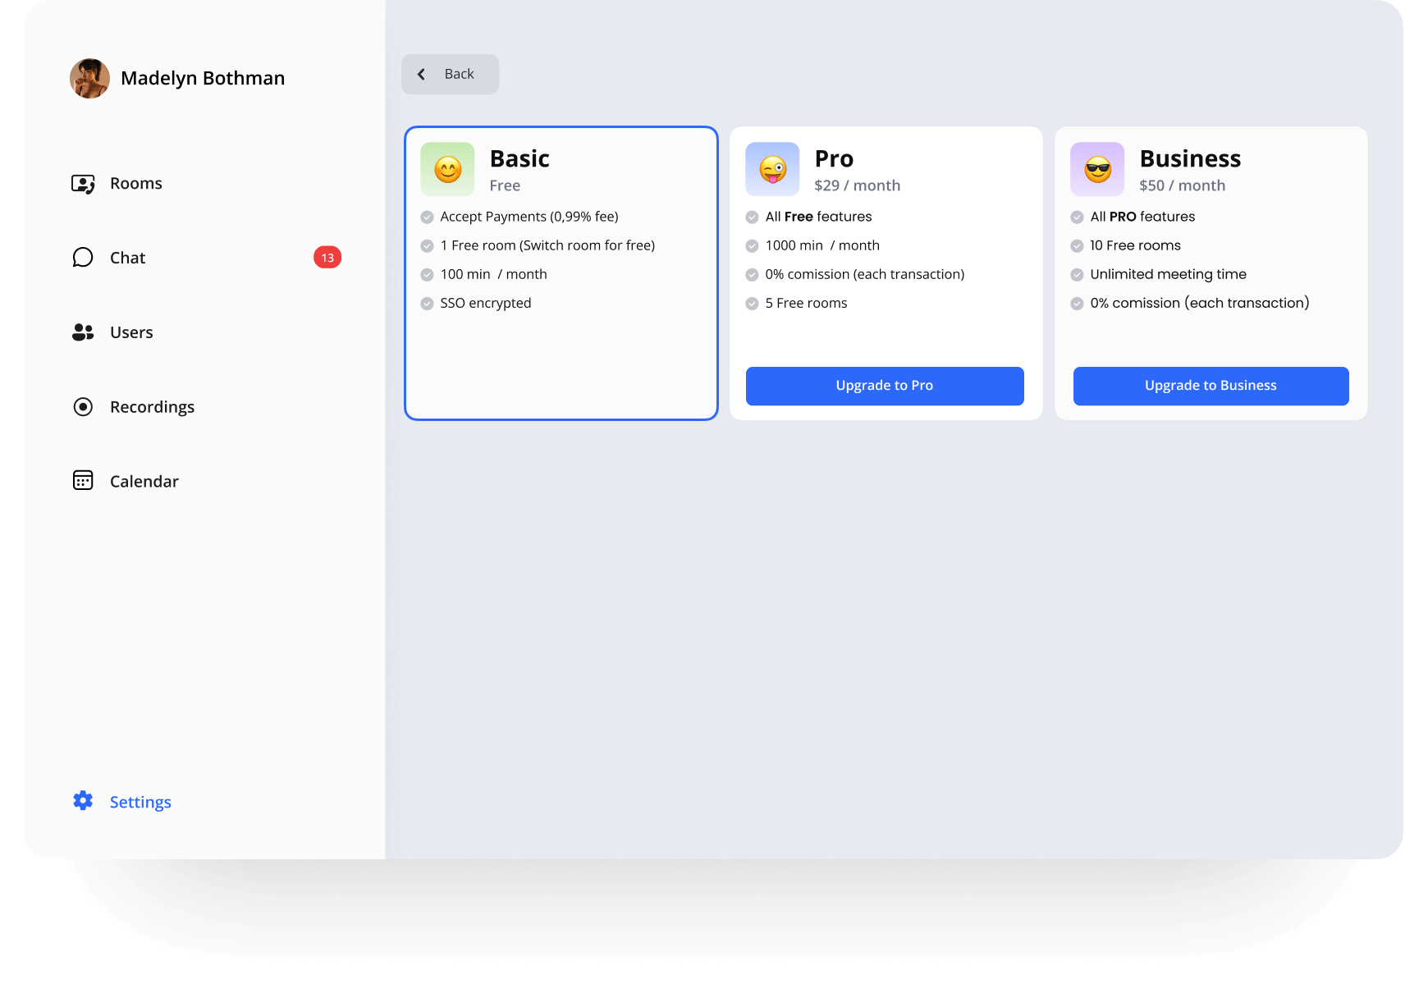
Task: Open Settings from sidebar menu
Action: 140,801
